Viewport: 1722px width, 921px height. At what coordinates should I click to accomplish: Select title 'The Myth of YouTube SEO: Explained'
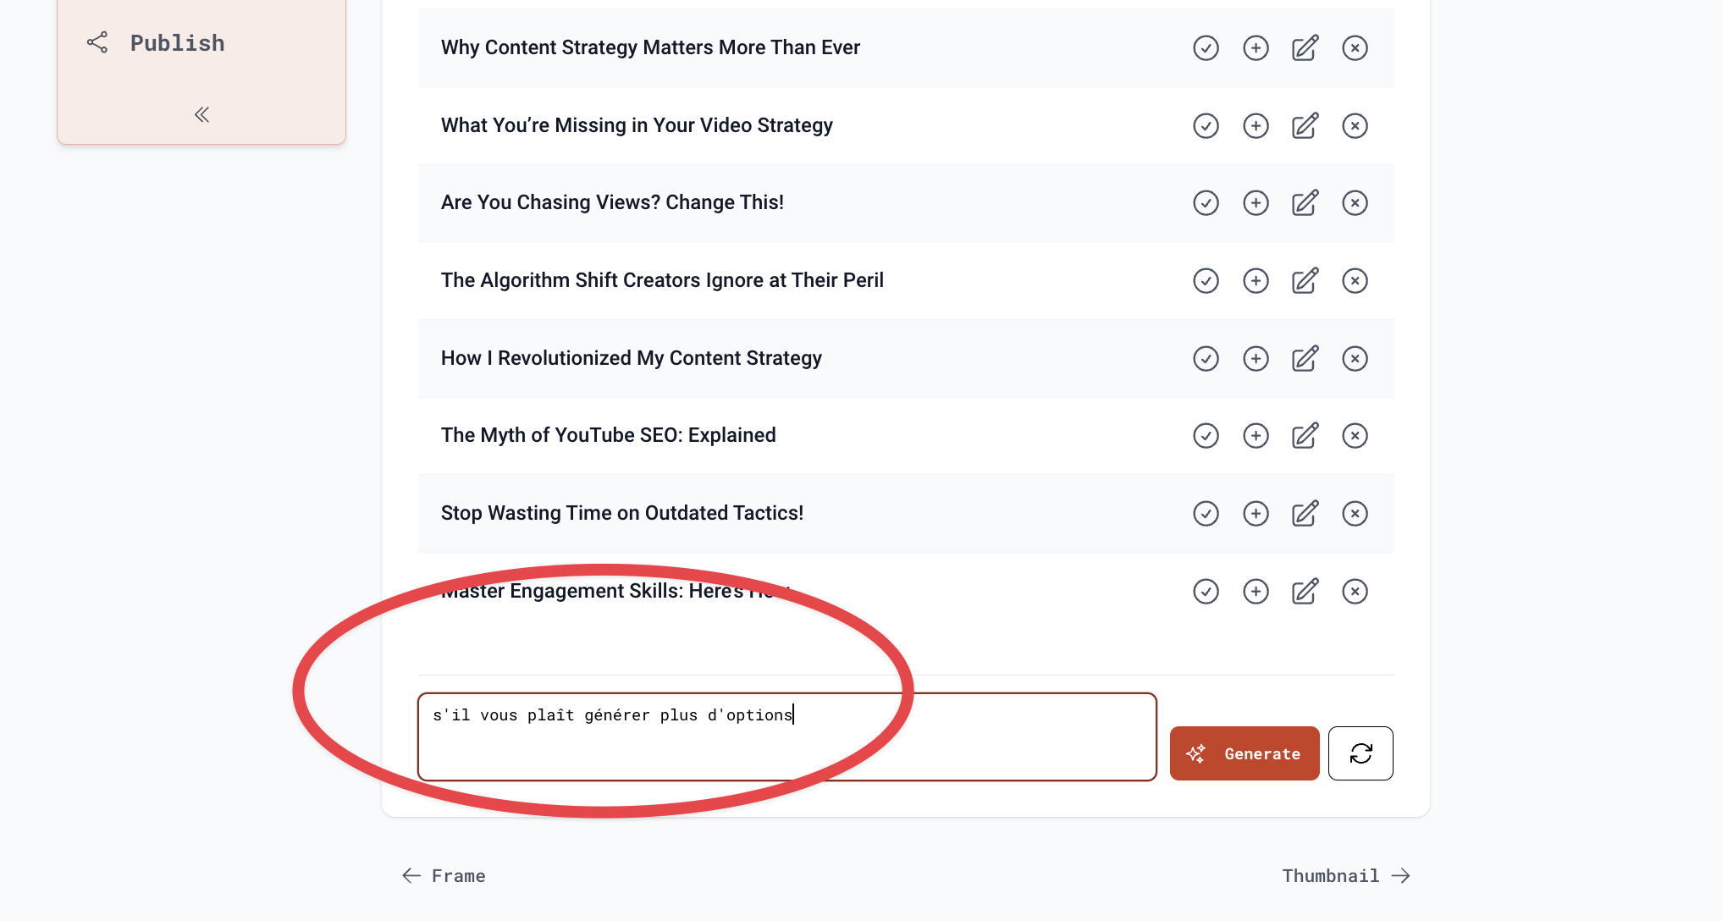[x=609, y=435]
